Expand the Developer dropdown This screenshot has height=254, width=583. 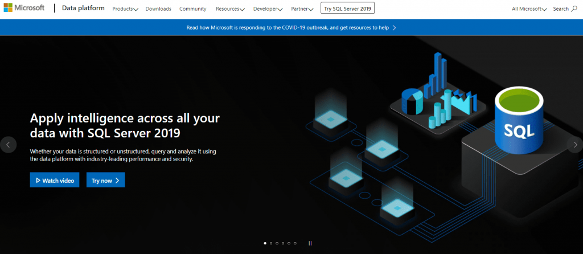[268, 9]
